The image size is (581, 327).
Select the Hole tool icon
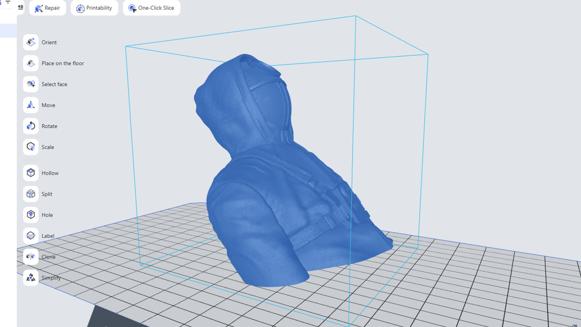[x=31, y=215]
